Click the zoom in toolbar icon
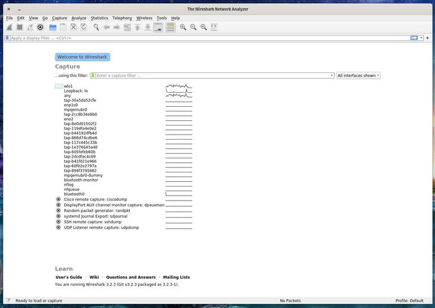The width and height of the screenshot is (435, 308). click(x=183, y=27)
